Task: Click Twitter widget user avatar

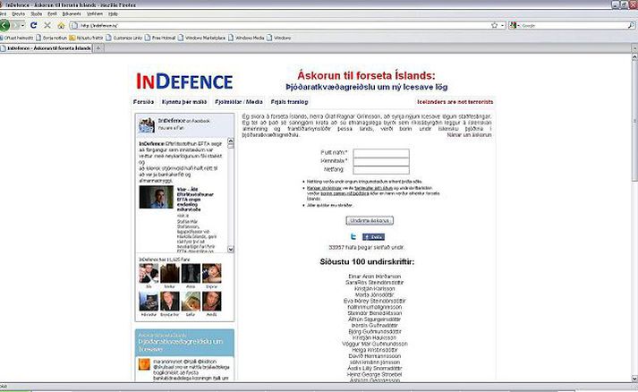Action: 144,364
